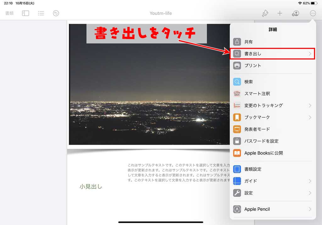
Task: Tap the 発表者モード icon
Action: [237, 129]
